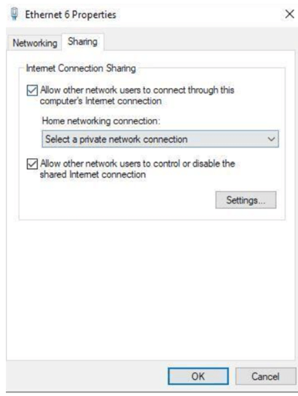Click the empty button bar left of OK
Image resolution: width=298 pixels, height=396 pixels.
(x=86, y=376)
